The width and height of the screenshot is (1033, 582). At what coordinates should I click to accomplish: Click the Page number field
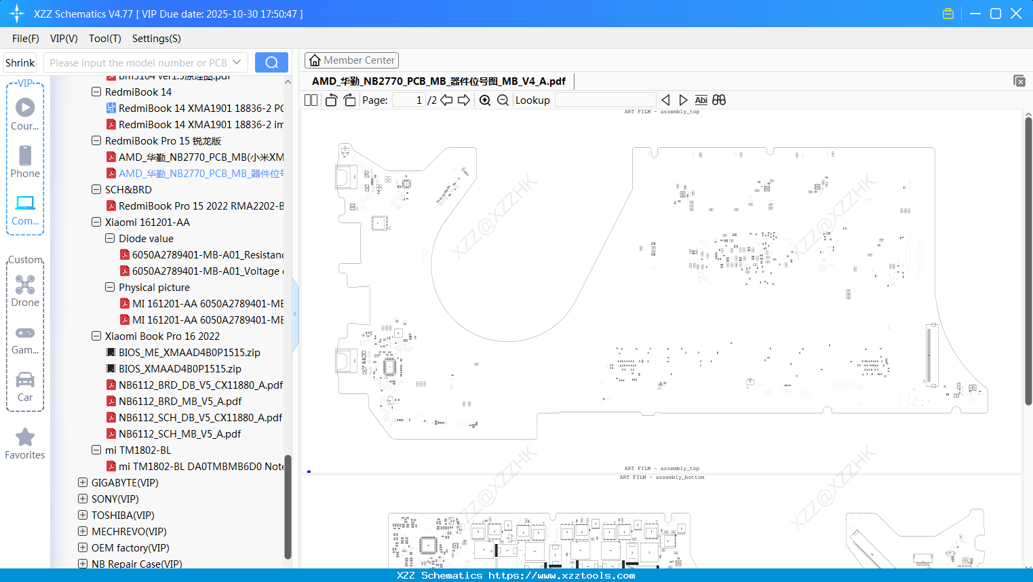click(x=408, y=100)
